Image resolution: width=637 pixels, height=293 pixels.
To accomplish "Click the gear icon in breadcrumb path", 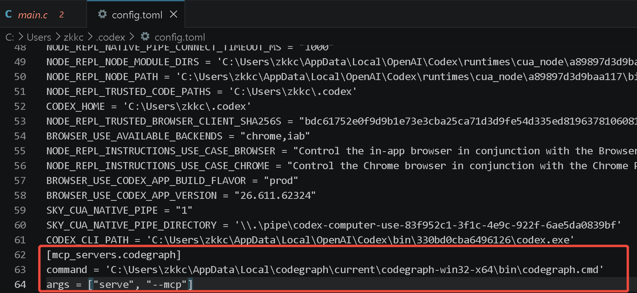I will (145, 37).
